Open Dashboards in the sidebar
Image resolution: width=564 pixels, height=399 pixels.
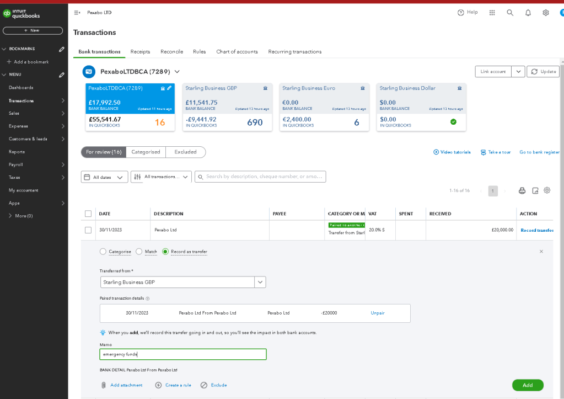click(x=21, y=88)
